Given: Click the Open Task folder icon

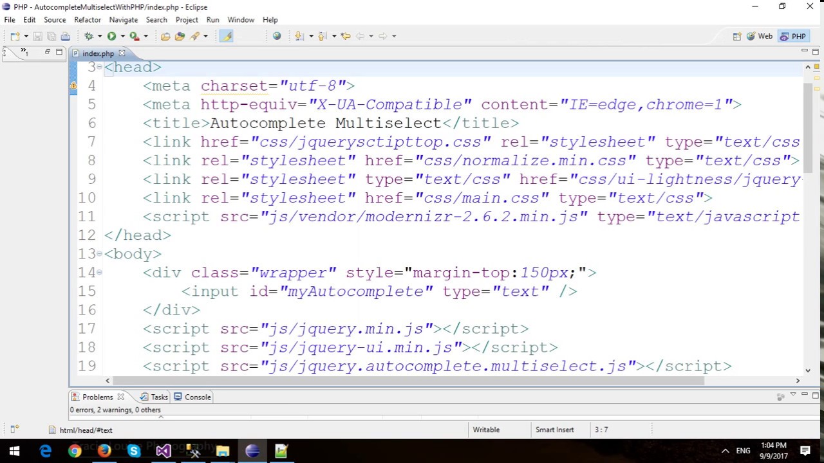Looking at the screenshot, I should pos(180,36).
